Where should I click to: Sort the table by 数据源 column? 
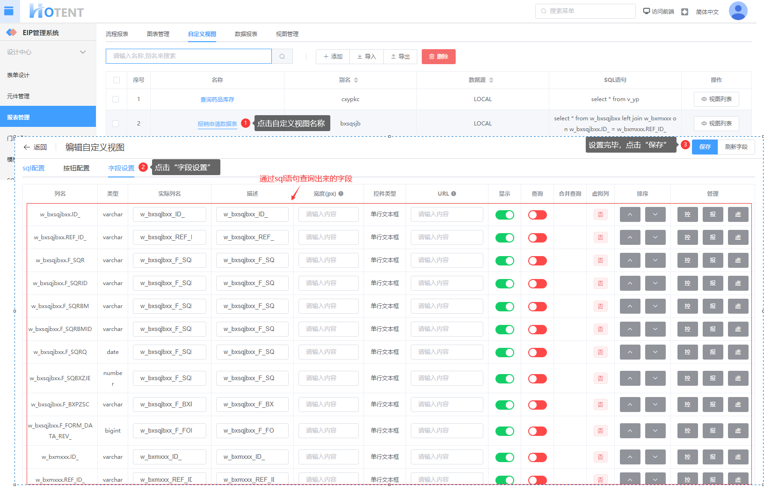(x=491, y=80)
